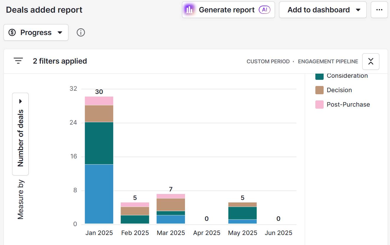Viewport: 390px width, 245px height.
Task: Click the brown Decision color swatch
Action: (x=319, y=90)
